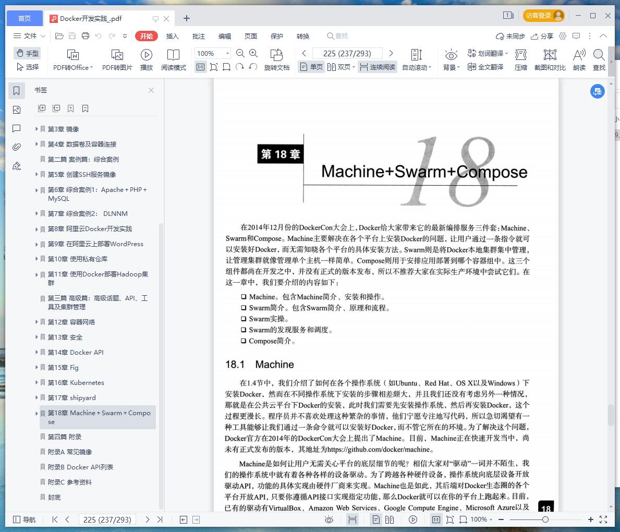This screenshot has width=620, height=532.
Task: Open the 批注 ribbon tab
Action: (199, 36)
